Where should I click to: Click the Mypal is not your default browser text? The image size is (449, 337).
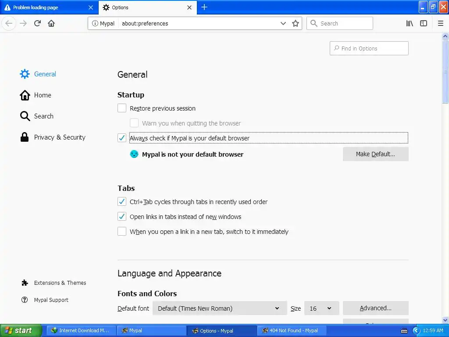pyautogui.click(x=193, y=154)
